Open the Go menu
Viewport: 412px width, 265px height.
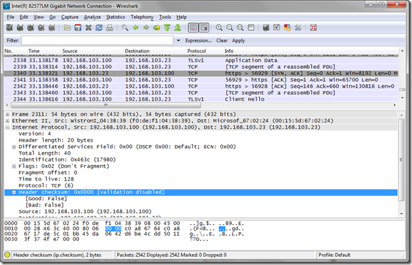[x=53, y=17]
